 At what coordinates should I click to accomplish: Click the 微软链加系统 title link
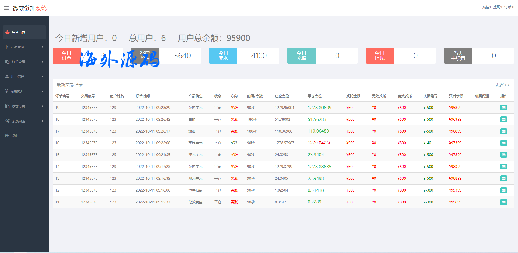click(x=30, y=8)
